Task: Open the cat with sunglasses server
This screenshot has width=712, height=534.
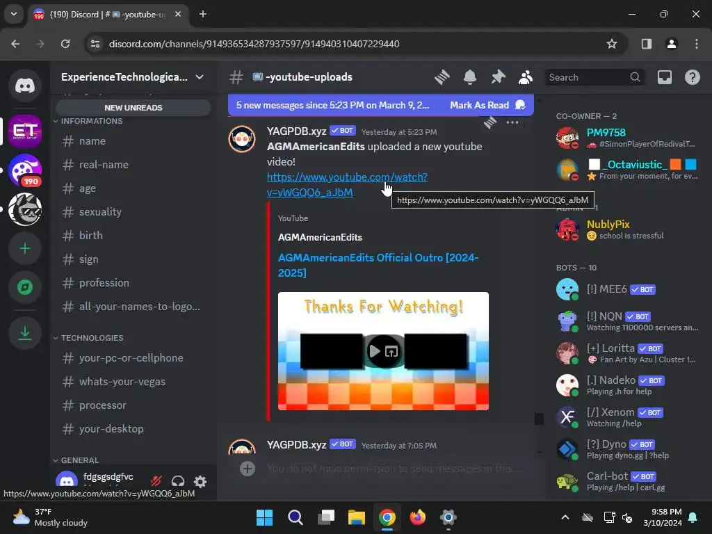Action: pyautogui.click(x=25, y=209)
